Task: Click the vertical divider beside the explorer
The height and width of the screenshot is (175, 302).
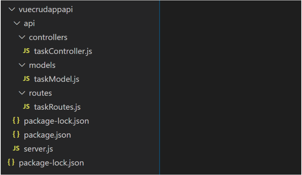Action: click(160, 87)
